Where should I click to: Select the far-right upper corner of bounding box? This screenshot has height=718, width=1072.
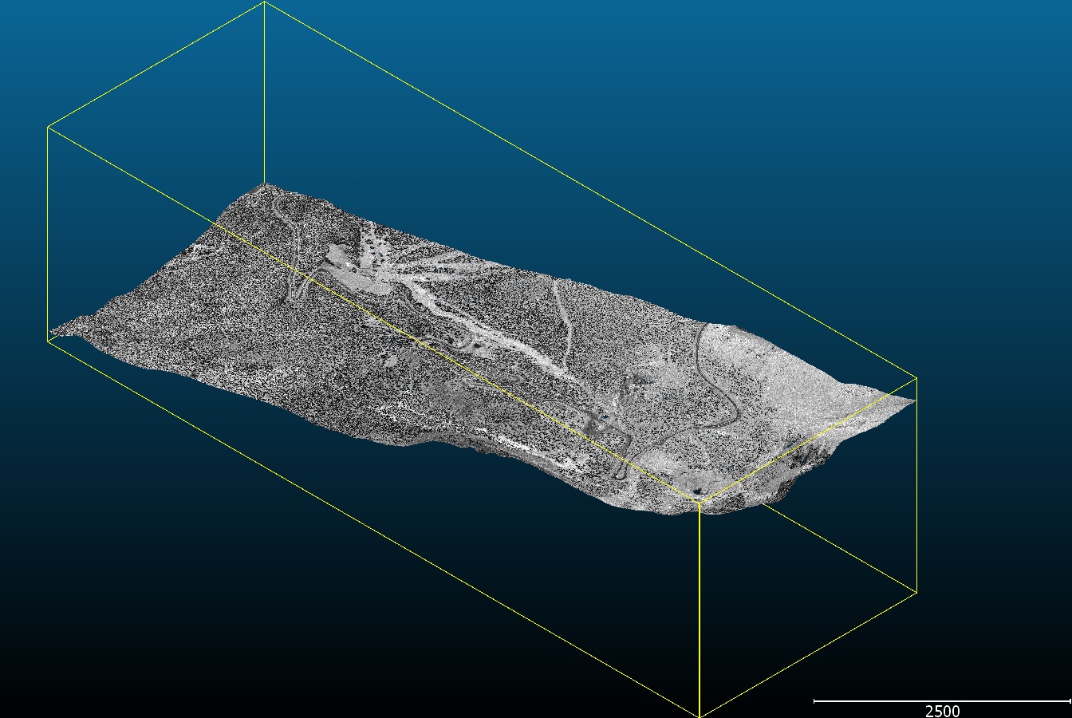(x=916, y=378)
